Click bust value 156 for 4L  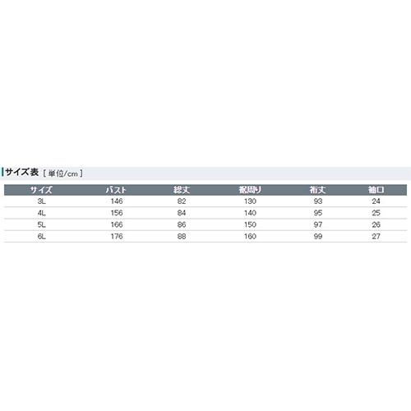[x=117, y=213]
